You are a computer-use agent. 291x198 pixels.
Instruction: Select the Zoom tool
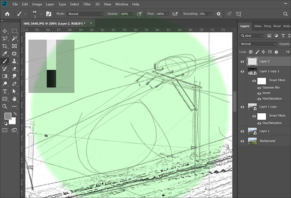(5, 106)
